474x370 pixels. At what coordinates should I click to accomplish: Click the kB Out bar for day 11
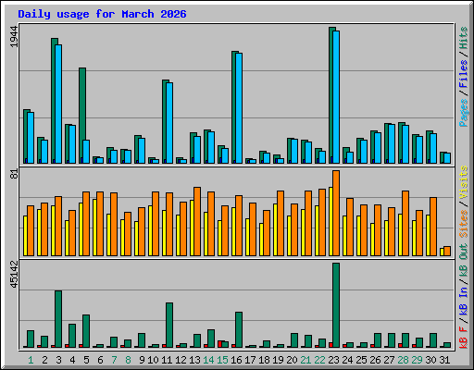[169, 325]
